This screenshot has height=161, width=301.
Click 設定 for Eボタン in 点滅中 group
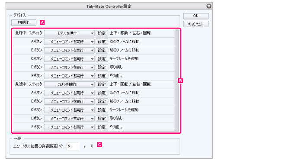point(102,127)
